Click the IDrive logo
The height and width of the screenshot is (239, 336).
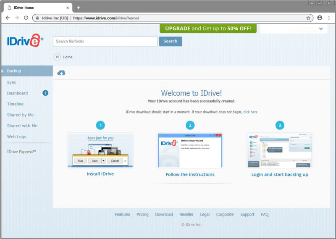click(x=25, y=40)
